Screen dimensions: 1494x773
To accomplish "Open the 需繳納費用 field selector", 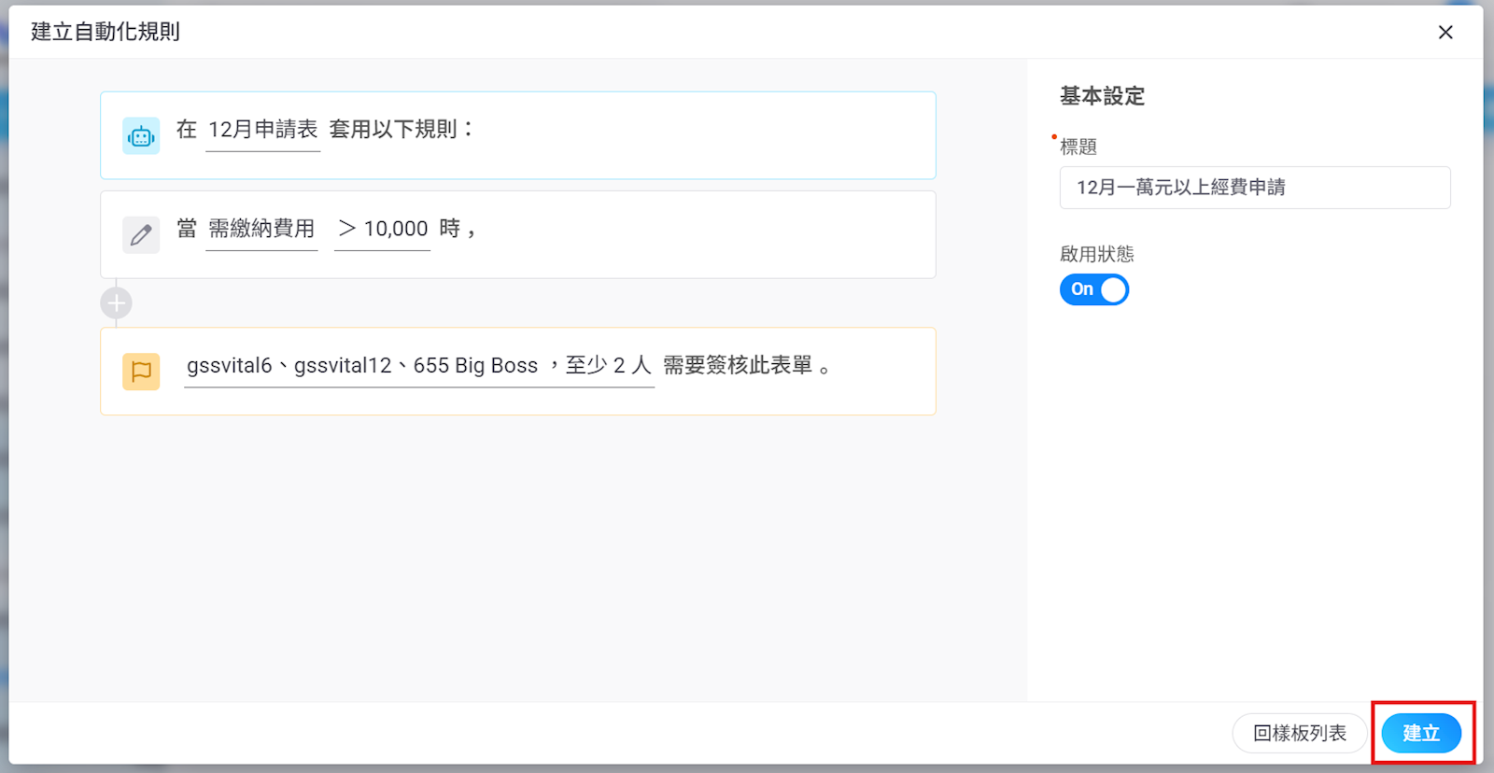I will (261, 229).
